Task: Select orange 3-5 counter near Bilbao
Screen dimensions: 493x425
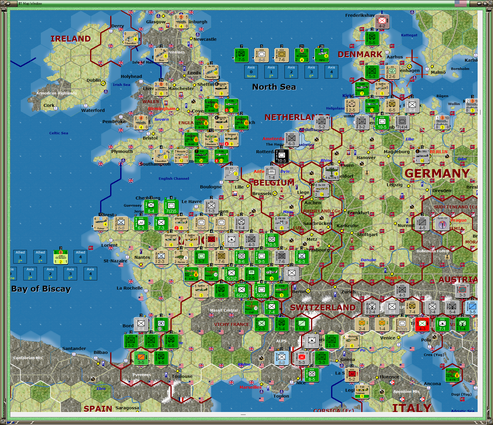Action: 141,358
